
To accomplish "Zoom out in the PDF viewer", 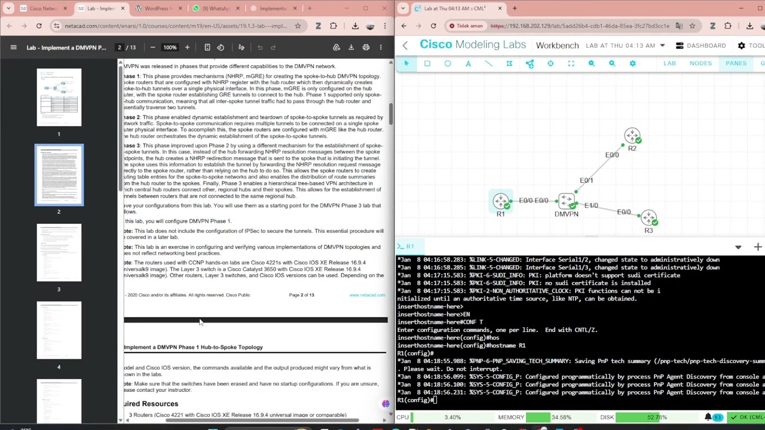I will pos(152,47).
